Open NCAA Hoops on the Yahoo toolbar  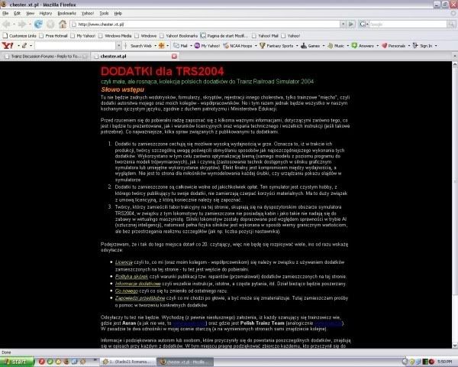(237, 46)
